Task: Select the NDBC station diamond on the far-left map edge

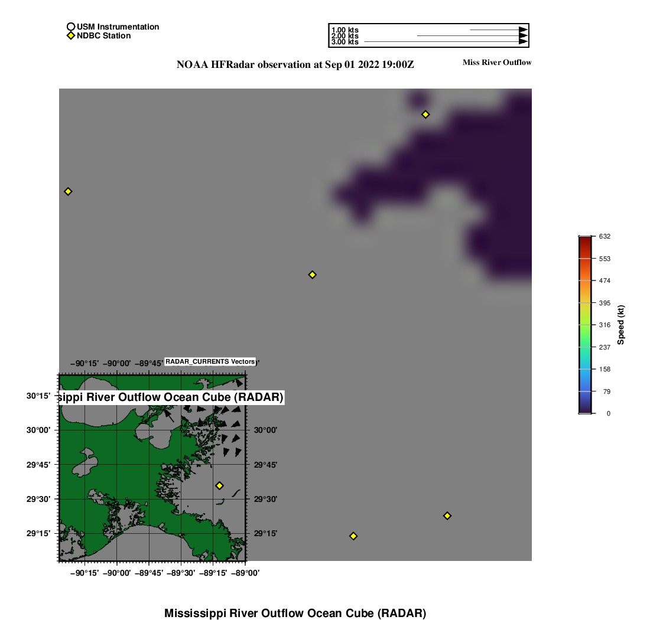Action: pos(68,191)
